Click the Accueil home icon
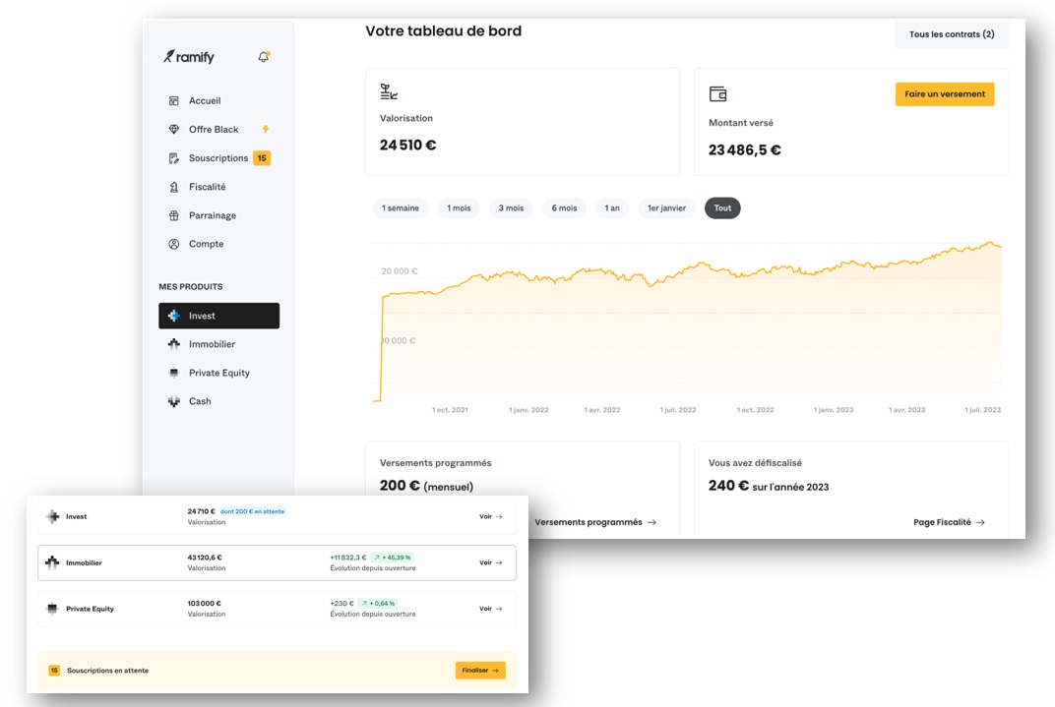The image size is (1055, 707). [x=173, y=101]
